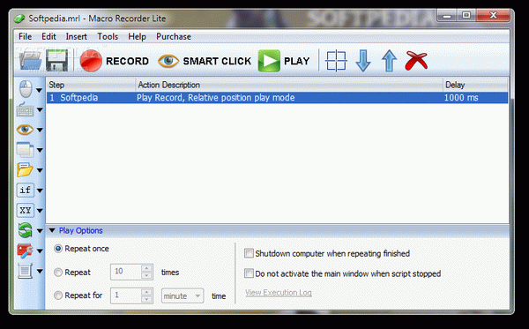Select the '1 Softpedia' step row
The image size is (529, 329).
point(277,98)
